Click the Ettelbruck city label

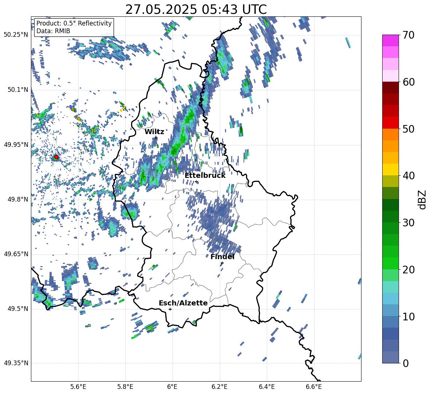coord(205,176)
